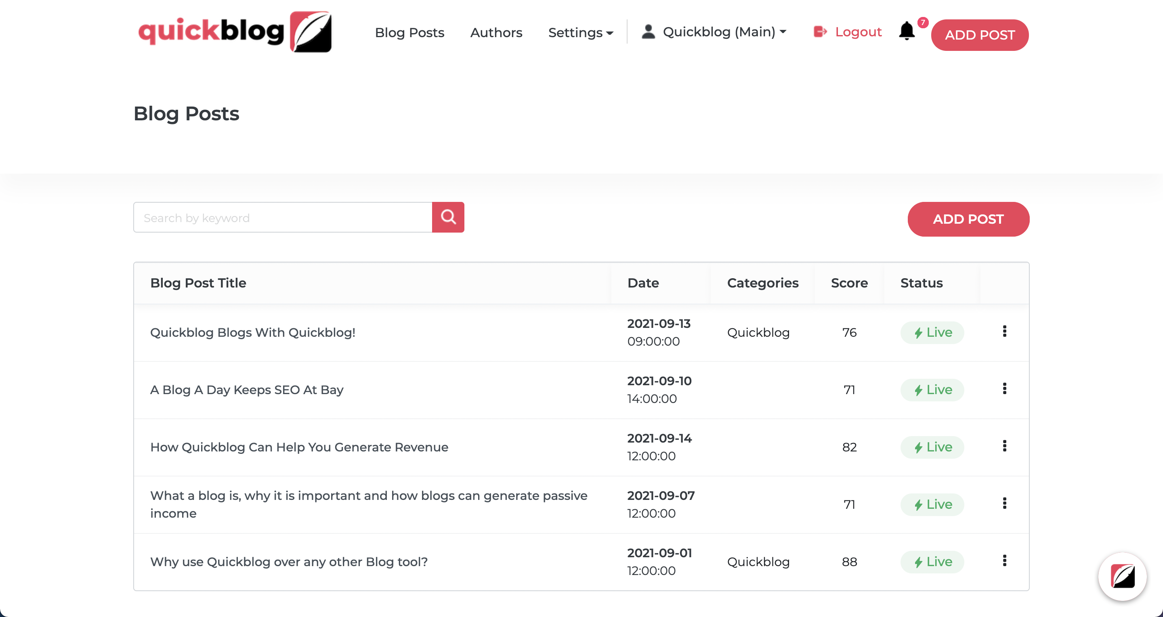1163x617 pixels.
Task: Click the notification count badge showing 7
Action: 923,23
